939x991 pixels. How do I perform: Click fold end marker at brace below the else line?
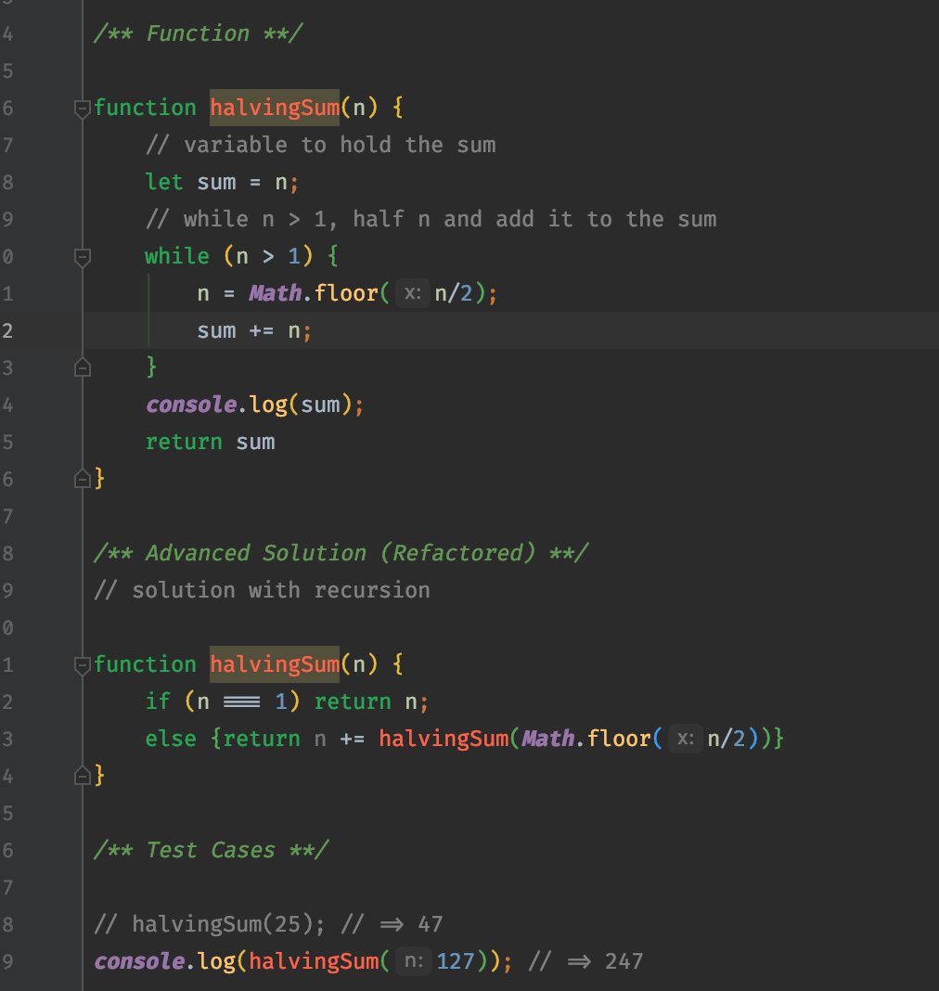tap(83, 776)
